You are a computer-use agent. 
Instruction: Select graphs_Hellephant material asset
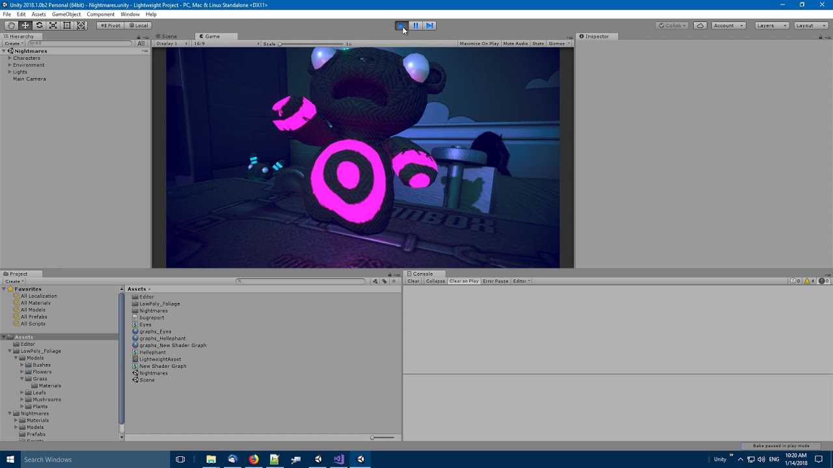tap(159, 338)
